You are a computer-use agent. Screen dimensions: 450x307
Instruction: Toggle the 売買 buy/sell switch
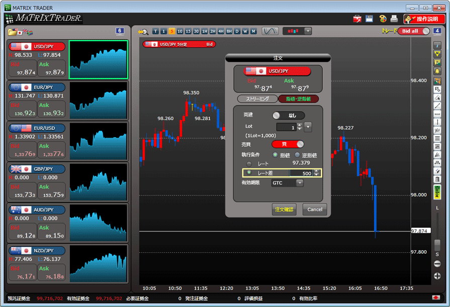coord(288,144)
